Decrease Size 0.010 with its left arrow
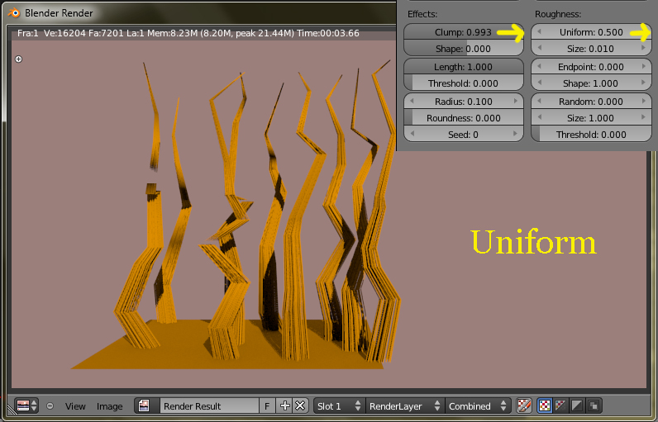Viewport: 658px width, 422px height. pos(539,48)
